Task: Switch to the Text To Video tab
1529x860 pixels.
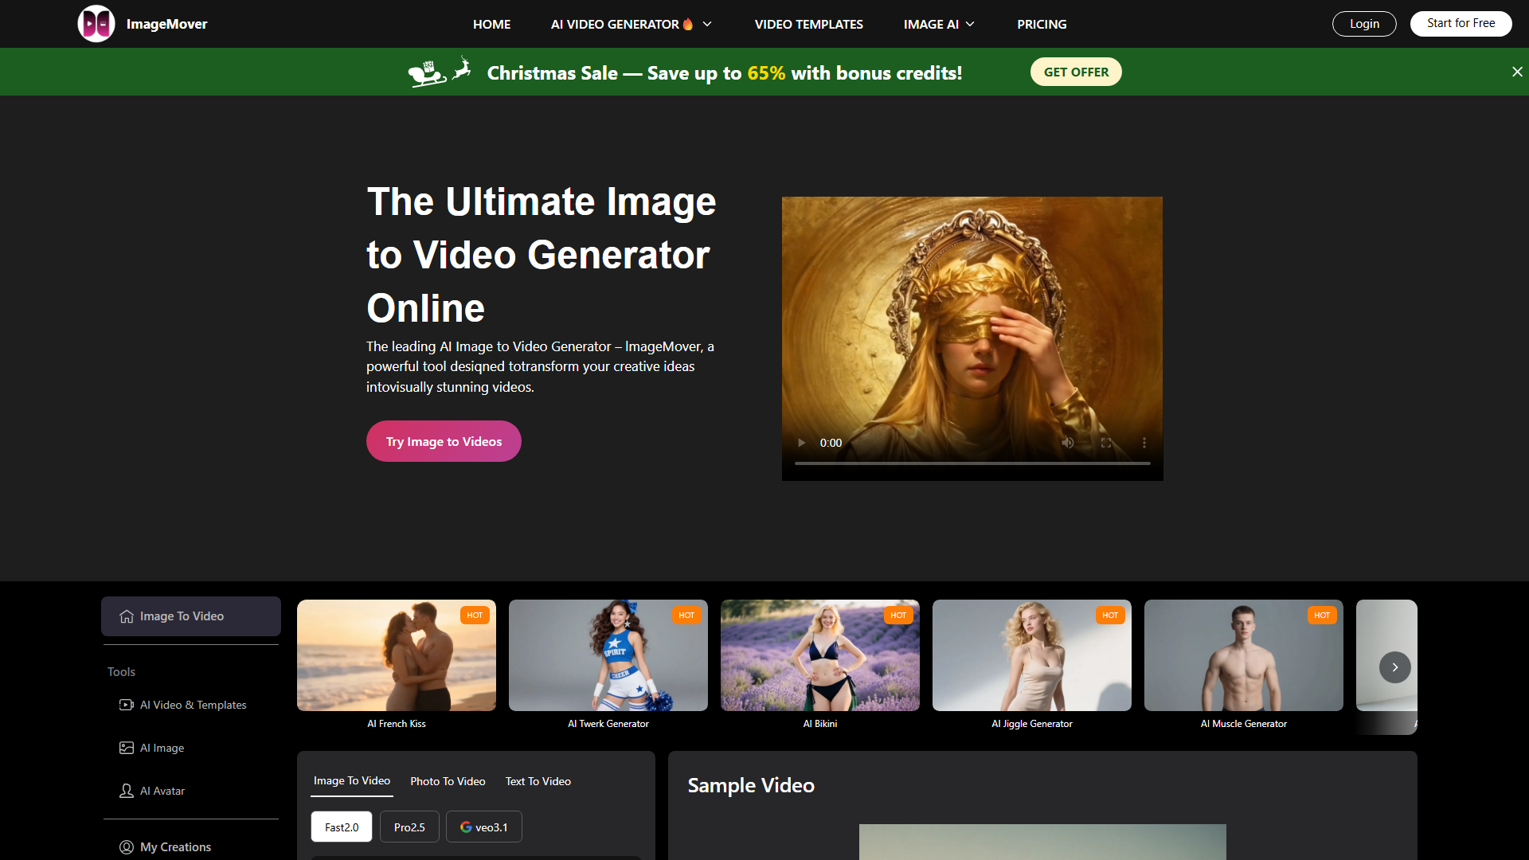Action: [x=538, y=781]
